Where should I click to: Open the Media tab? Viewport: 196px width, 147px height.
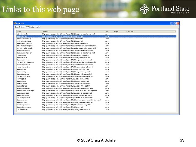point(32,27)
